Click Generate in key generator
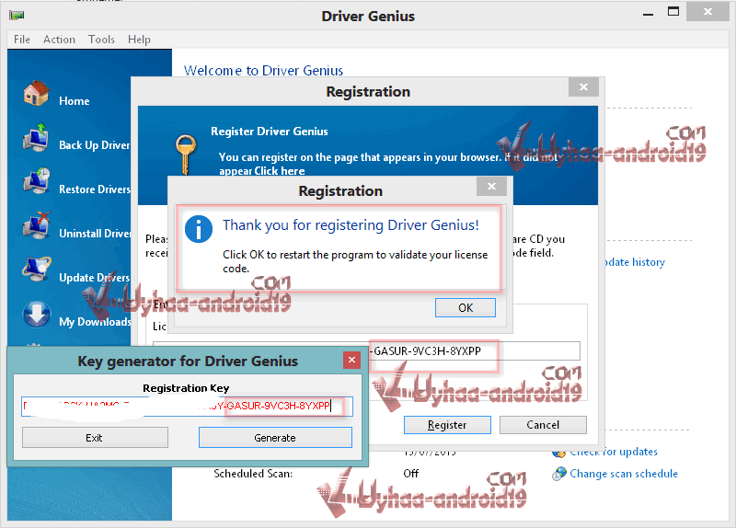This screenshot has width=736, height=528. pos(275,438)
